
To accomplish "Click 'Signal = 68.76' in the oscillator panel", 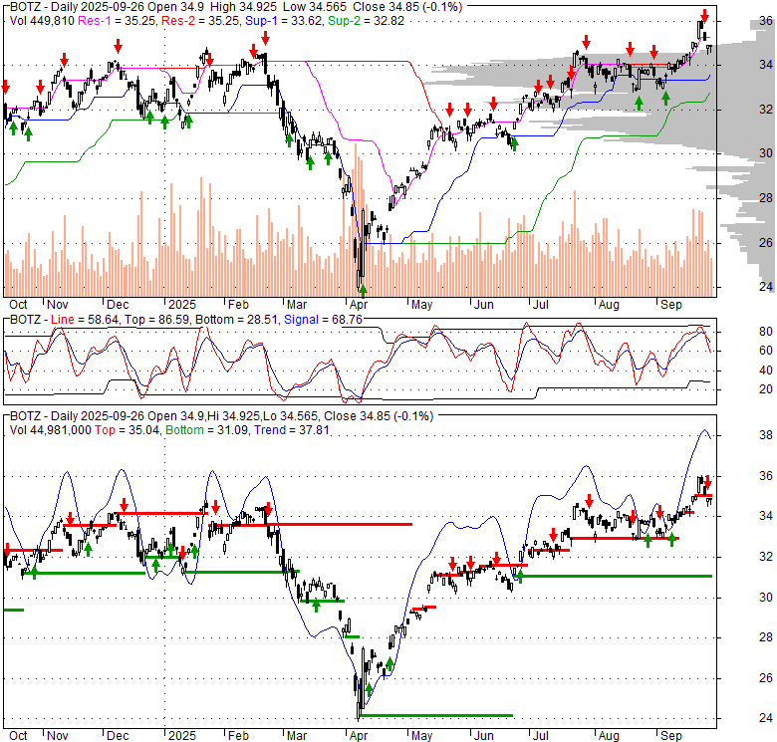I will [323, 320].
